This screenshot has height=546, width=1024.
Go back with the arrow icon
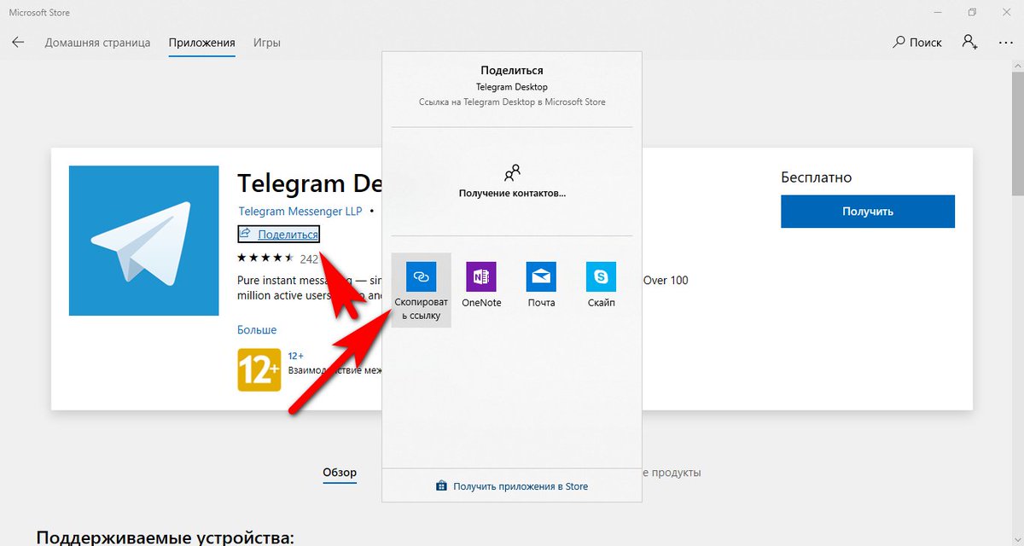coord(18,42)
